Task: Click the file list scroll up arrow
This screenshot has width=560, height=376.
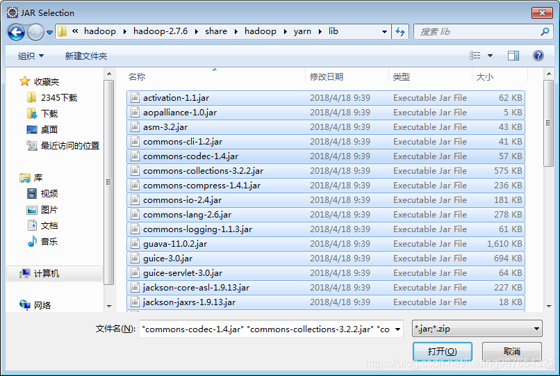Action: 549,74
